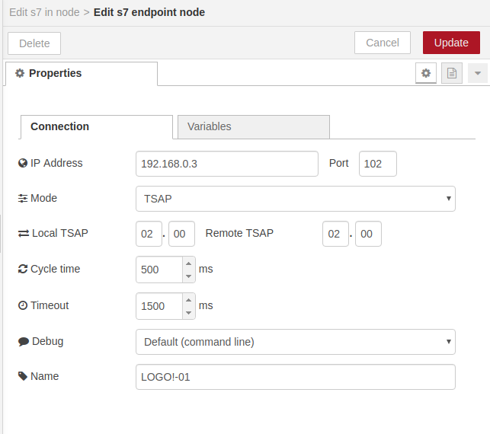The height and width of the screenshot is (434, 490).
Task: Open node settings gear icon
Action: click(x=426, y=73)
